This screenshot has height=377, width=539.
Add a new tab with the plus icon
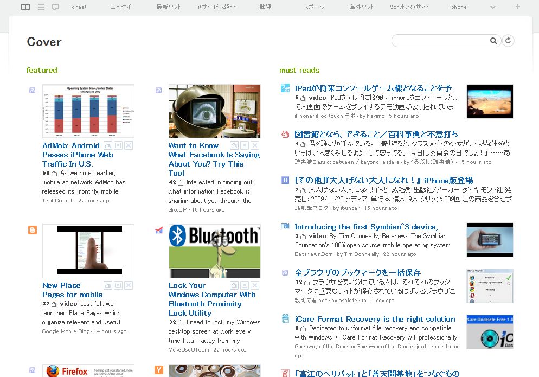pyautogui.click(x=518, y=7)
